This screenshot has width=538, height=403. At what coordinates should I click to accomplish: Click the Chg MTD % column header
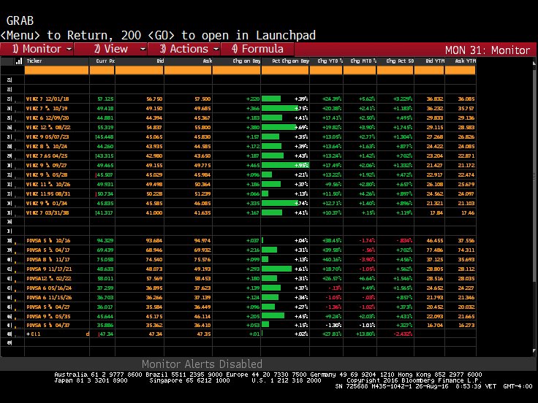click(x=363, y=61)
